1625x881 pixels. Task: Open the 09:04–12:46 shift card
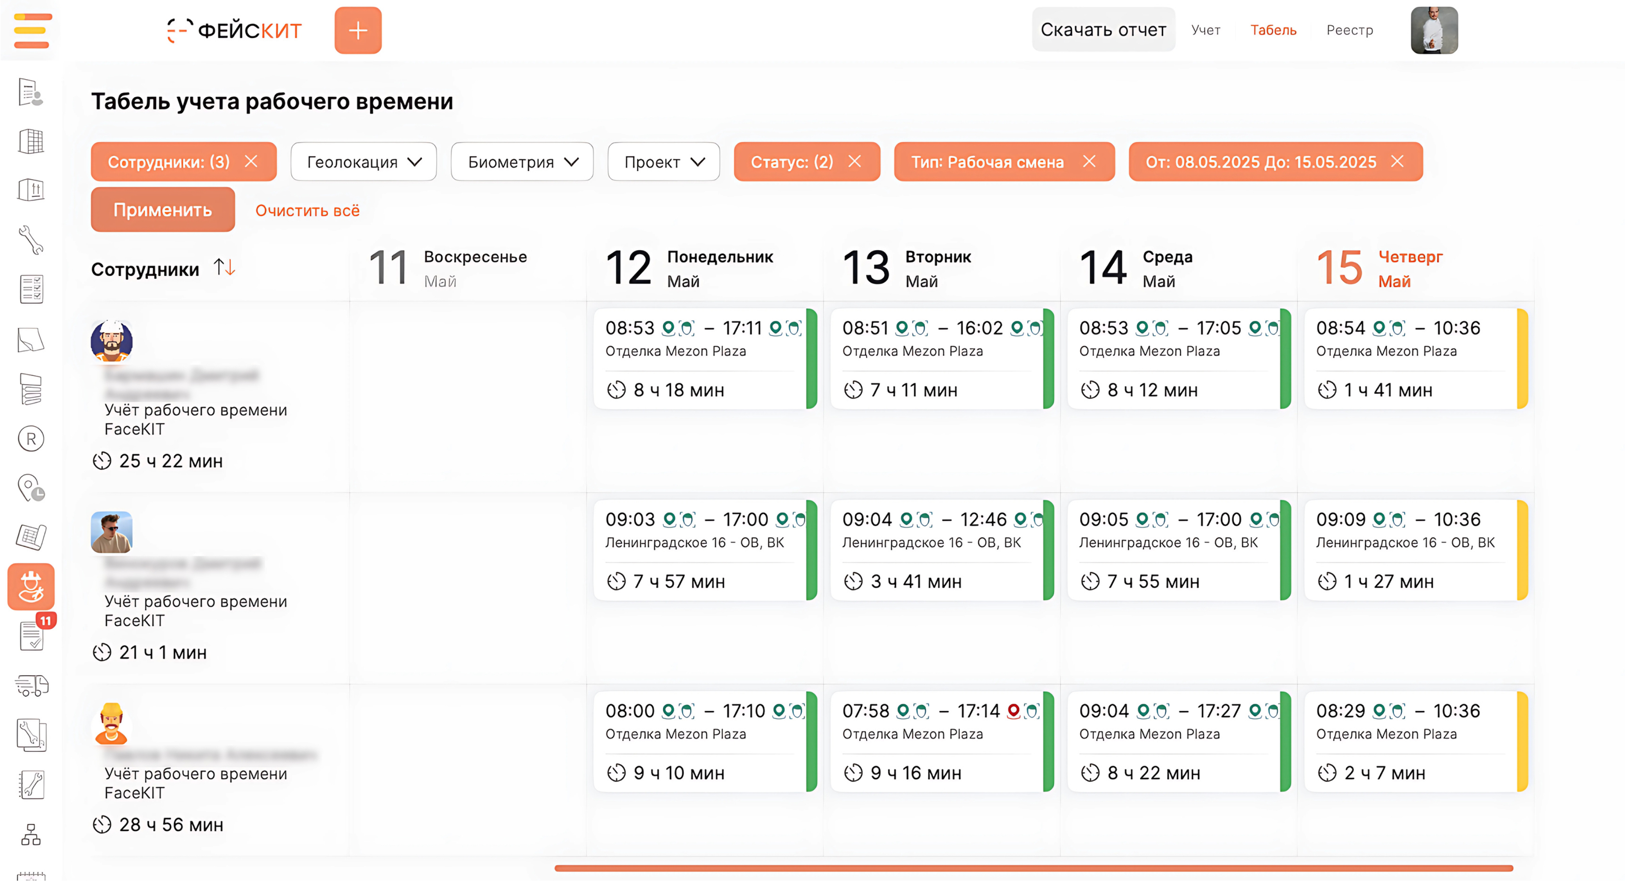(x=942, y=550)
